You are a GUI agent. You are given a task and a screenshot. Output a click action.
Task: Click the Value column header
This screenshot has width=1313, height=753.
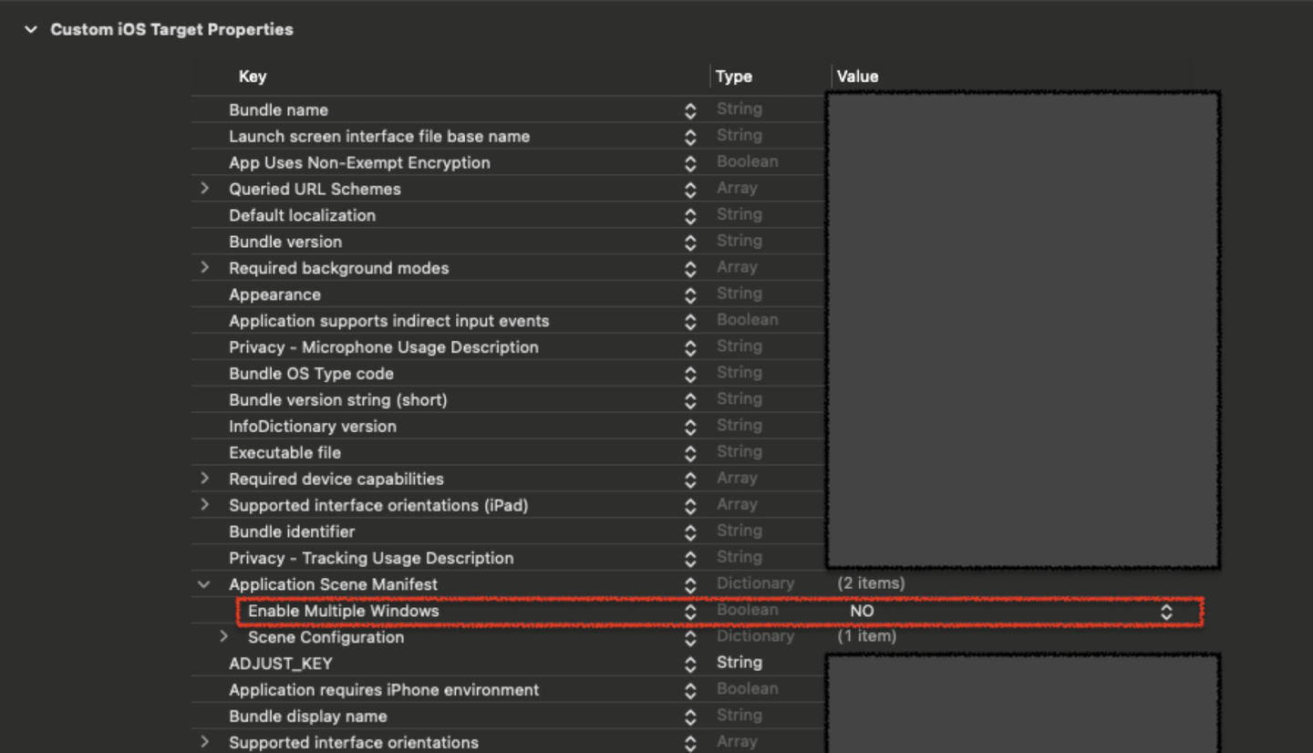857,77
